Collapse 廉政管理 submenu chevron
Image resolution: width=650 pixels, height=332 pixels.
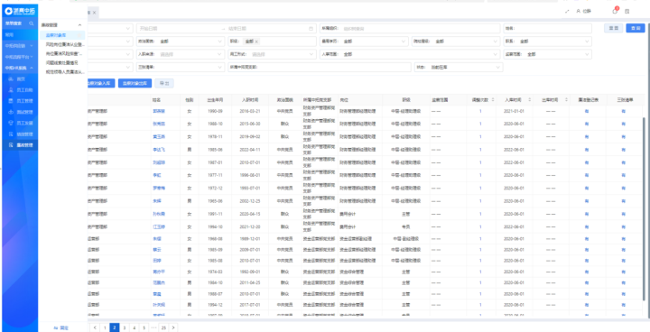pos(80,25)
